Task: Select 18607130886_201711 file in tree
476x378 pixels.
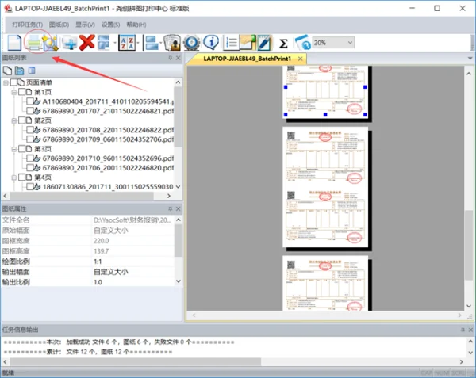Action: pyautogui.click(x=108, y=187)
